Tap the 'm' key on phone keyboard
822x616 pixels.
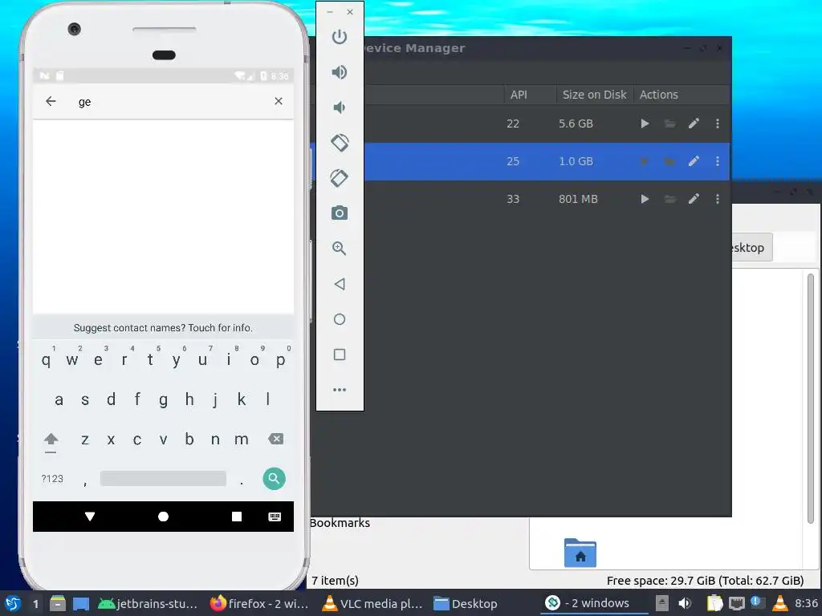coord(241,439)
